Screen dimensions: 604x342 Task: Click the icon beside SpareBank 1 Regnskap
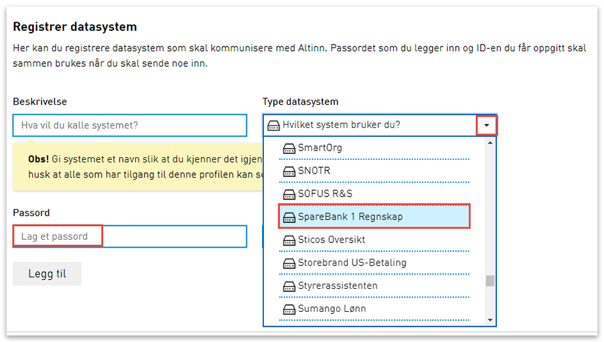coord(289,218)
